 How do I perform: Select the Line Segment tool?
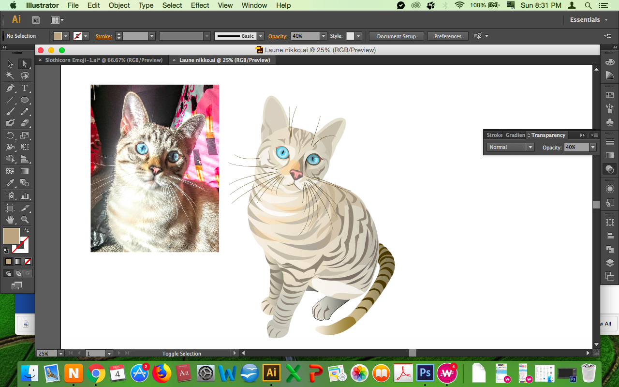pos(10,100)
